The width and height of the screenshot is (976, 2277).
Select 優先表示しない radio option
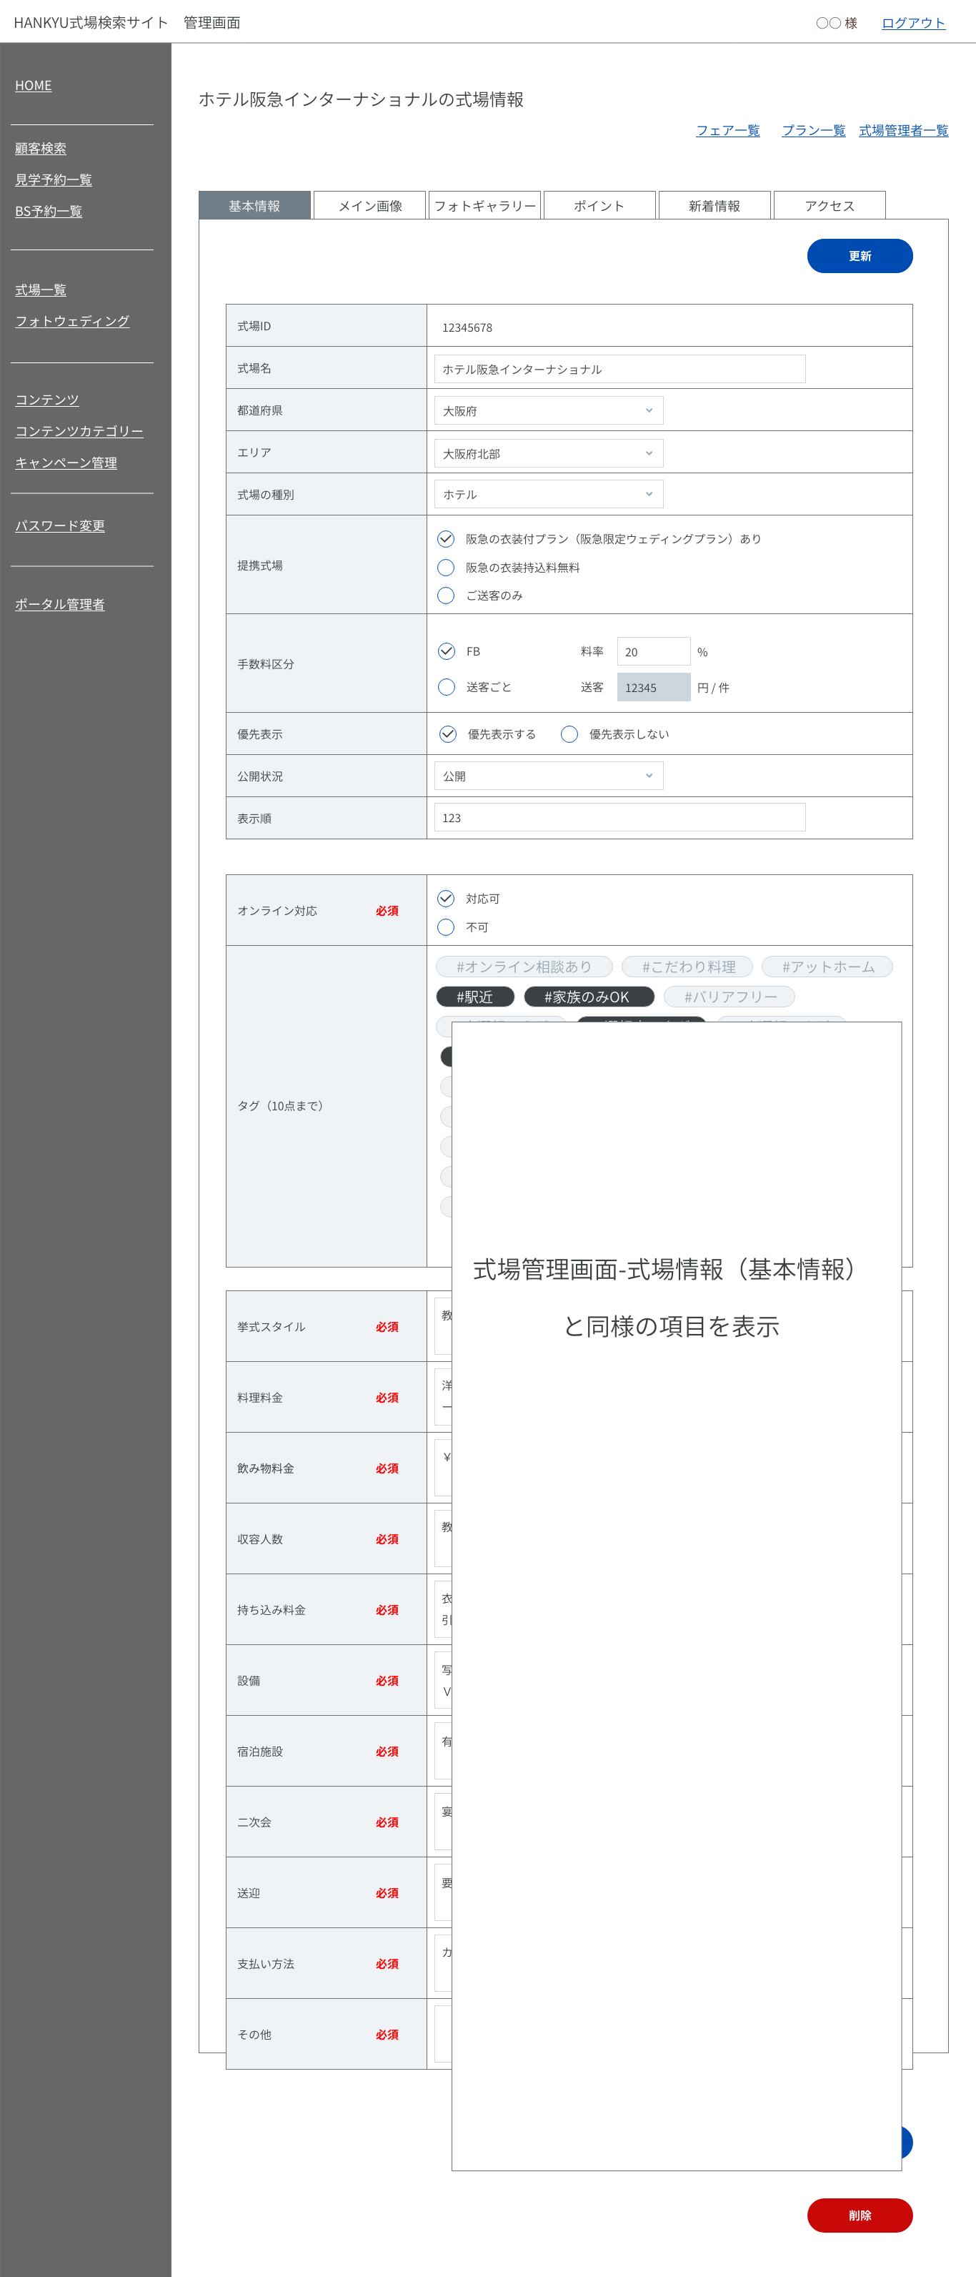(x=569, y=734)
